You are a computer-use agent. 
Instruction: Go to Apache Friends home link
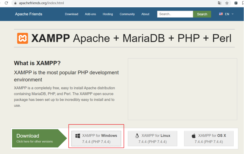(29, 14)
